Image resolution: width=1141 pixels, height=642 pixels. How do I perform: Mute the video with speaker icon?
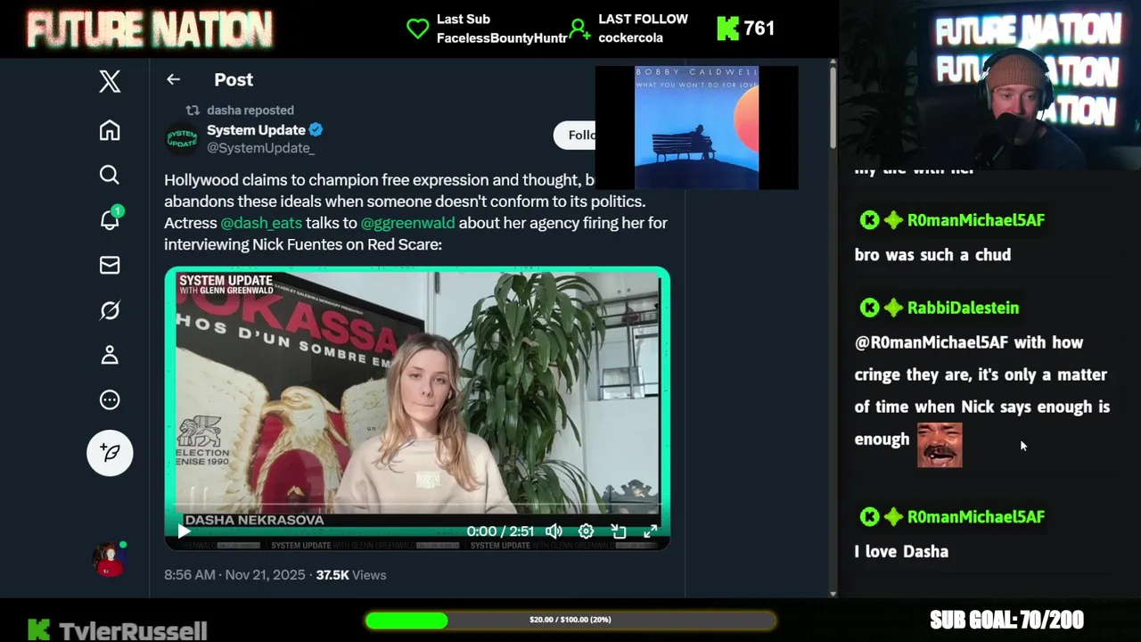pos(554,531)
